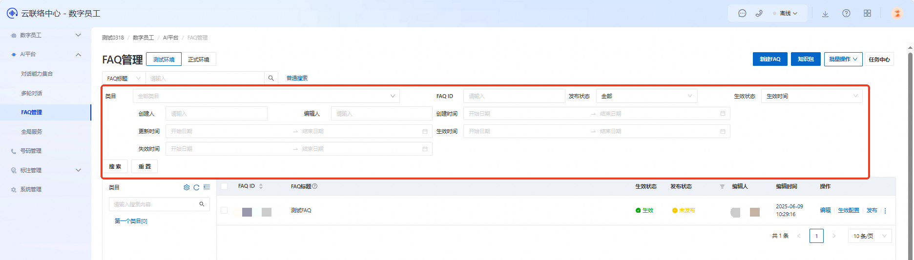Click calendar icon in 创建时间 range
This screenshot has height=260, width=914.
click(x=723, y=114)
